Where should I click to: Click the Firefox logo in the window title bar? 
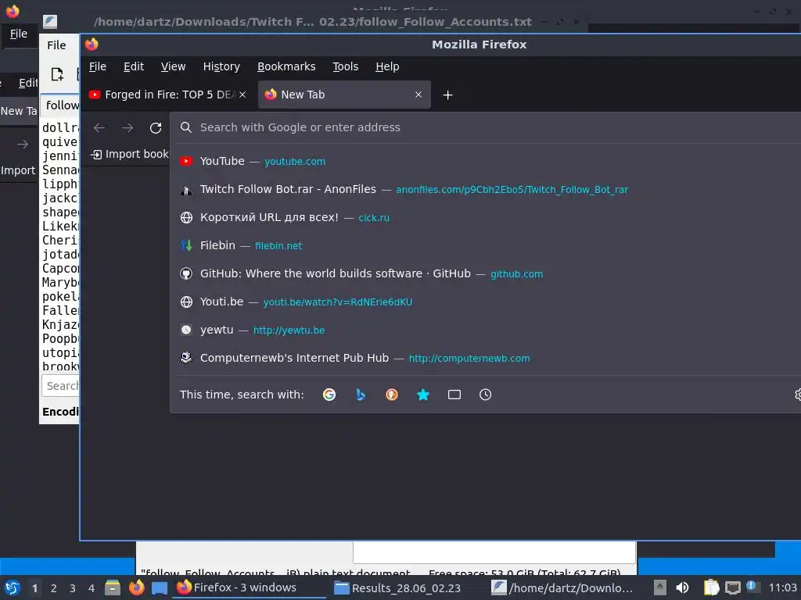click(x=92, y=45)
